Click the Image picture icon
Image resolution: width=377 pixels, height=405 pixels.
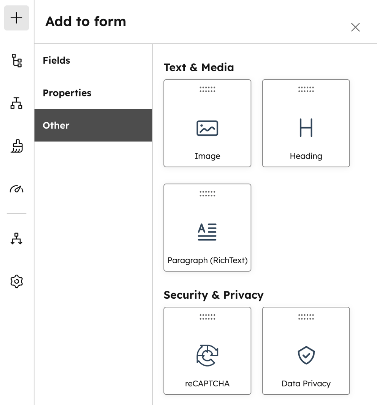(207, 128)
